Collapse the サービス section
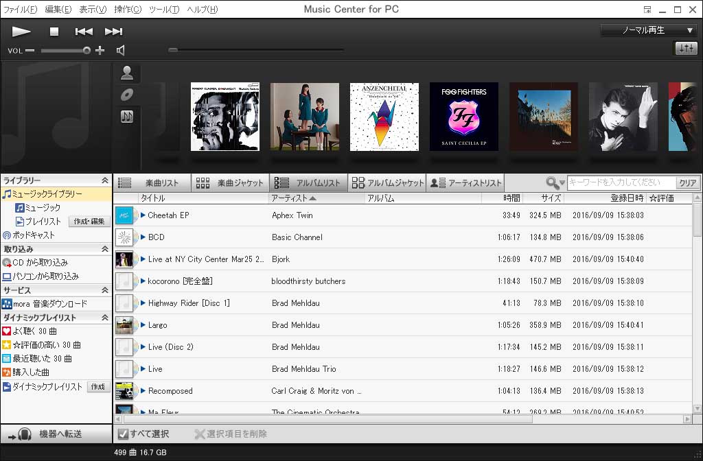Screen dimensions: 703x461 [105, 290]
